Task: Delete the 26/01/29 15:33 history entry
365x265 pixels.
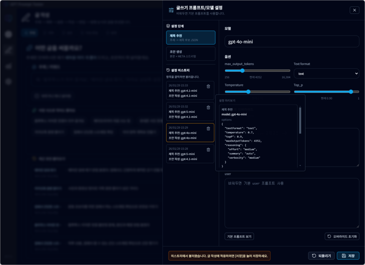Action: coord(208,86)
